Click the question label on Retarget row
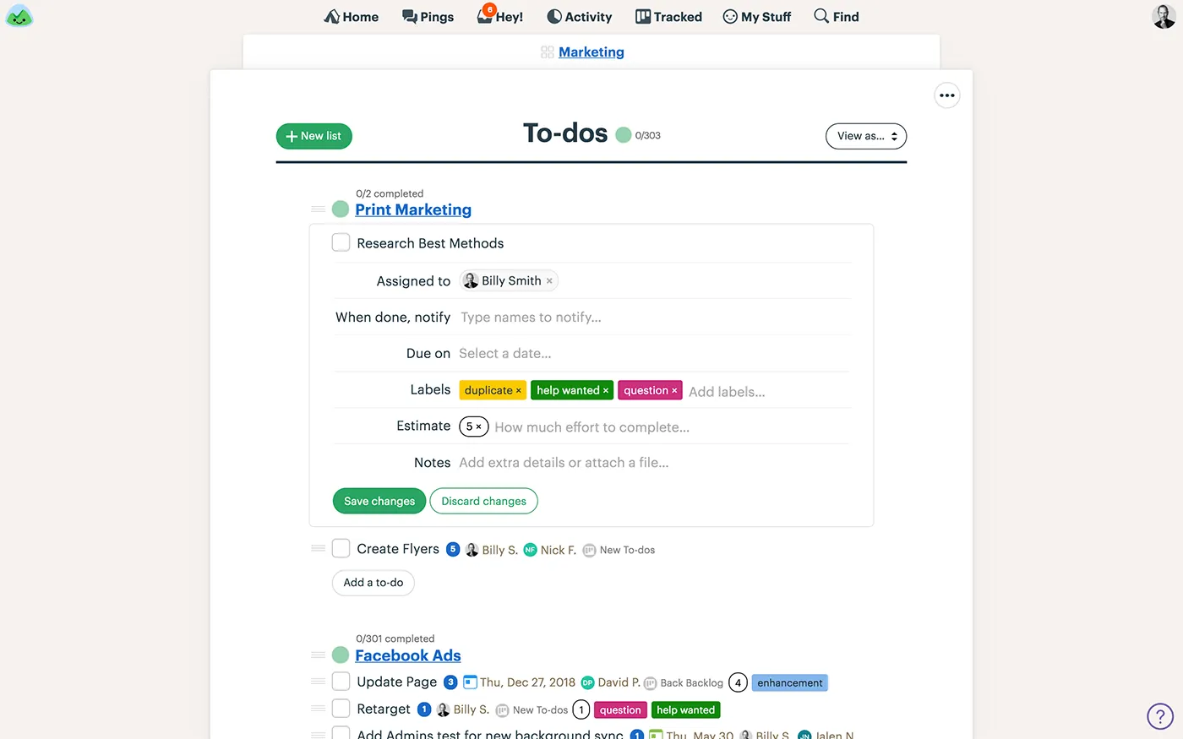Image resolution: width=1183 pixels, height=739 pixels. click(x=620, y=710)
